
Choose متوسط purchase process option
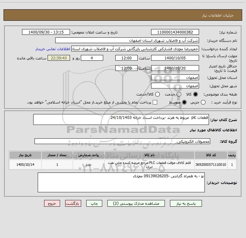pyautogui.click(x=184, y=102)
